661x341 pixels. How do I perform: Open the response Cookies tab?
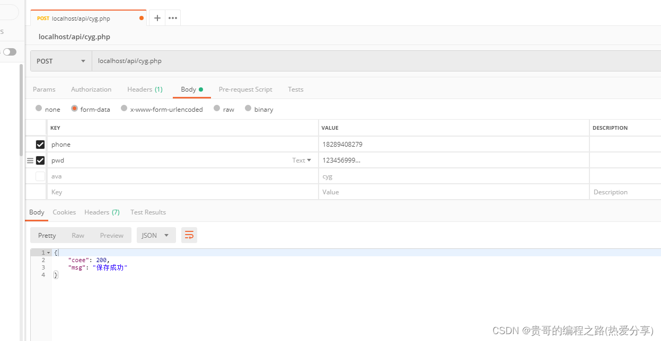(64, 212)
